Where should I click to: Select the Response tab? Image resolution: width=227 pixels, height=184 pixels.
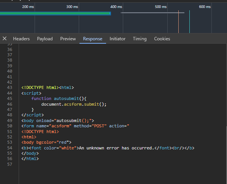click(93, 39)
